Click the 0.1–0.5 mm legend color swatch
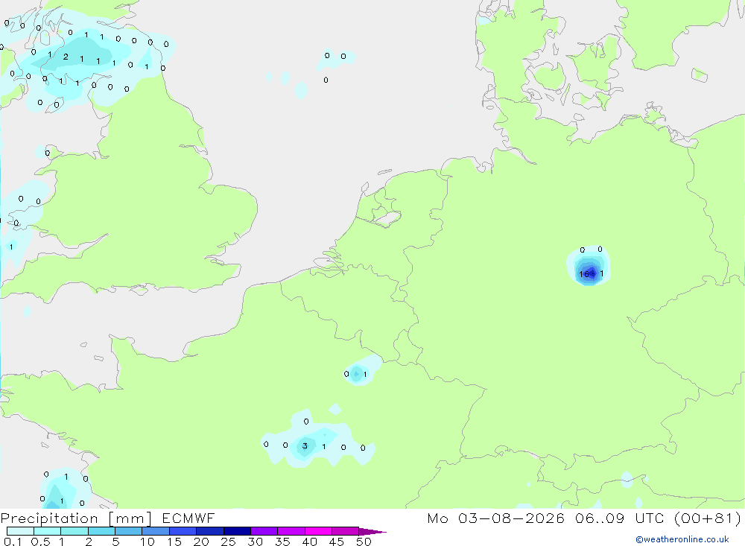The image size is (745, 546). pyautogui.click(x=20, y=531)
